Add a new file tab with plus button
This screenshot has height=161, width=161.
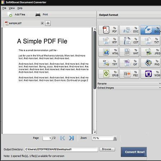(x=48, y=23)
